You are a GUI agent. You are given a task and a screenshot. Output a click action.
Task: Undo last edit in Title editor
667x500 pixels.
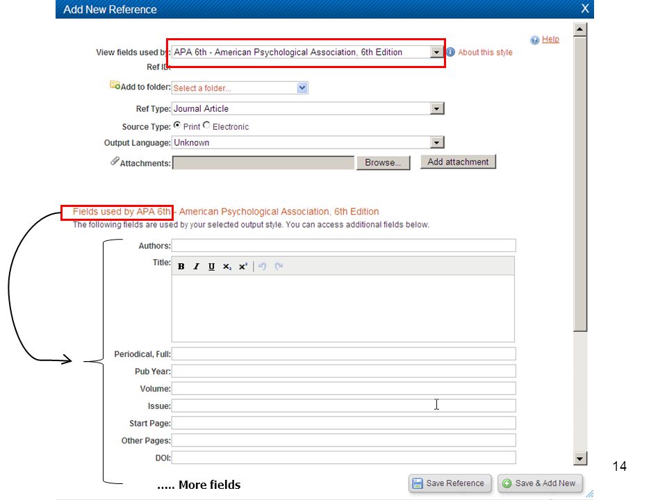tap(263, 267)
